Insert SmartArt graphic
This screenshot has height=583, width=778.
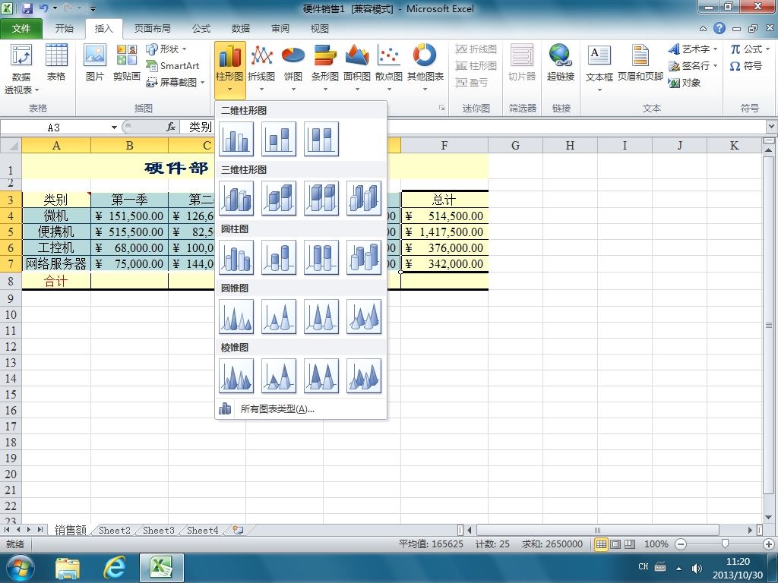[x=172, y=65]
